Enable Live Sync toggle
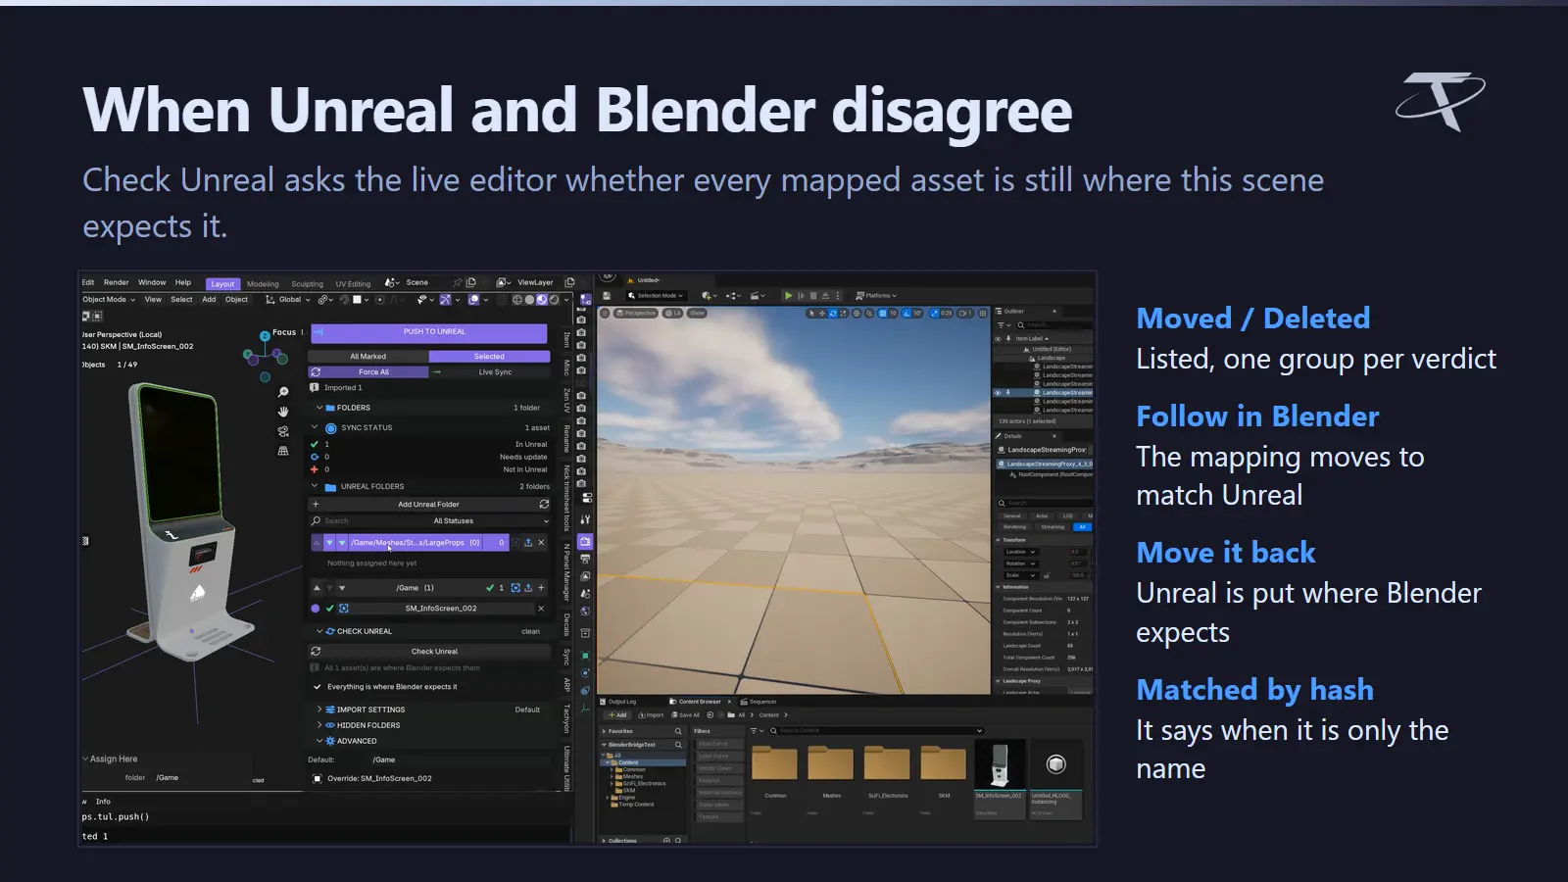 (x=490, y=372)
